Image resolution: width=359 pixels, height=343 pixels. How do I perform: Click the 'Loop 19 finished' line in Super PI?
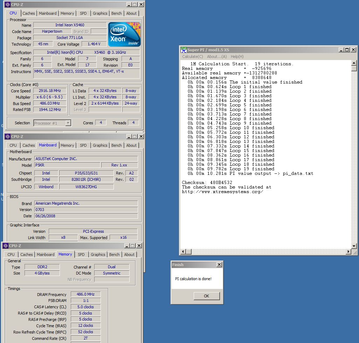coord(231,169)
